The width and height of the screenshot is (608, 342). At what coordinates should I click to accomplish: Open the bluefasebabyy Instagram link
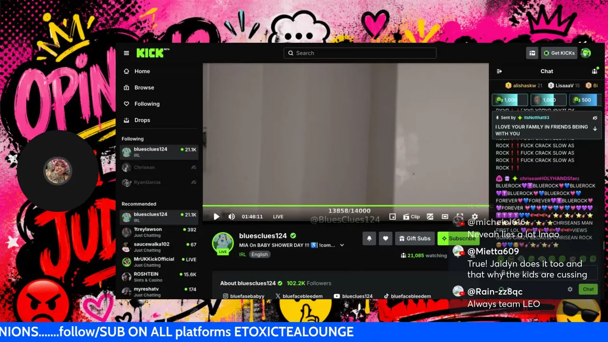click(244, 296)
